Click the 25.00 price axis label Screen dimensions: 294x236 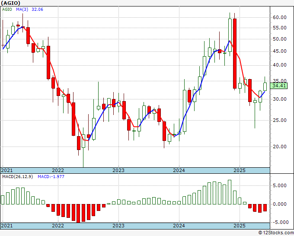[280, 120]
